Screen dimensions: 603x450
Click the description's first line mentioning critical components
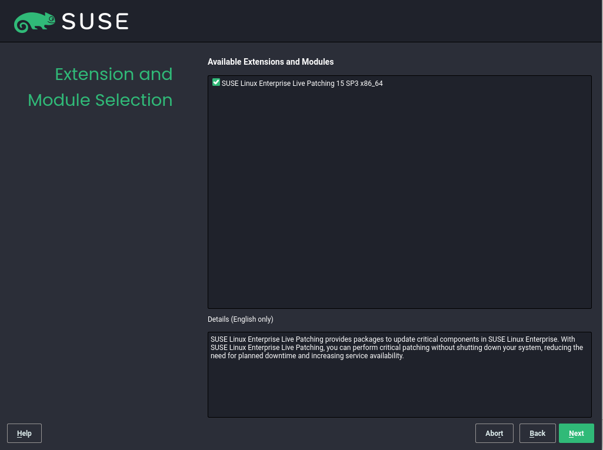tap(392, 339)
